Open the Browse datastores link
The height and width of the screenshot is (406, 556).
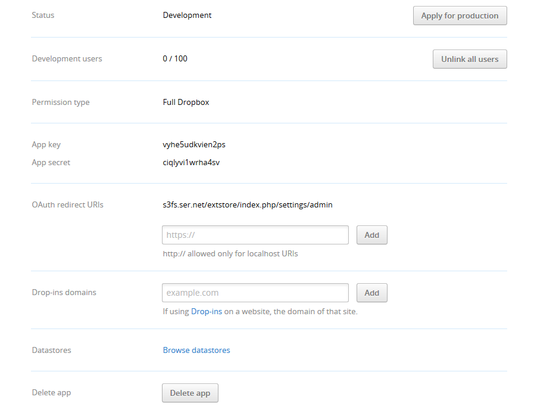pos(196,350)
